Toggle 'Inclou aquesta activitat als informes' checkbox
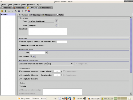Viewport: 133px width, 100px height. [x=20, y=42]
